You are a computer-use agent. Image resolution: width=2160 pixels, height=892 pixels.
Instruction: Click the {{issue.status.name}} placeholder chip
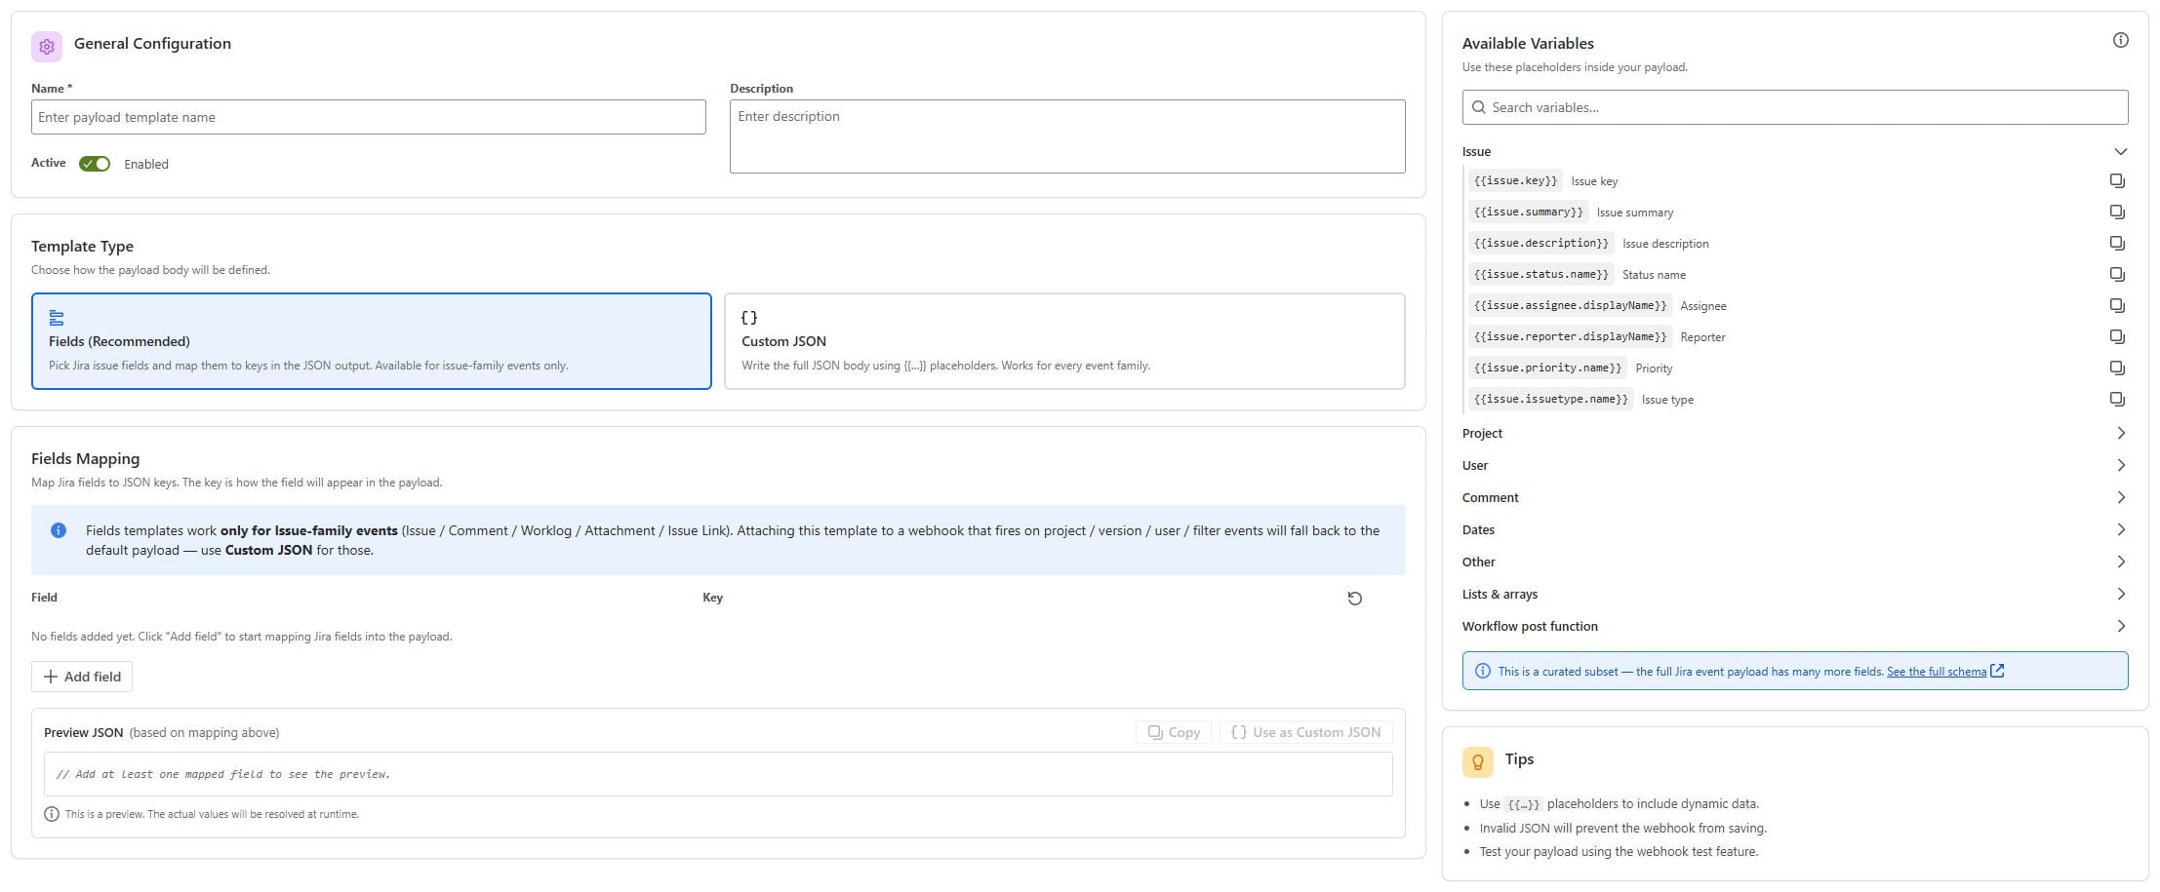[1541, 275]
